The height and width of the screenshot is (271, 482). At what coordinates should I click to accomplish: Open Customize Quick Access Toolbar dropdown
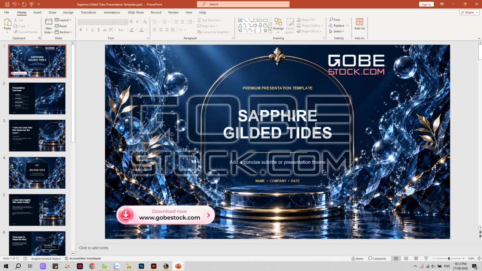point(39,4)
